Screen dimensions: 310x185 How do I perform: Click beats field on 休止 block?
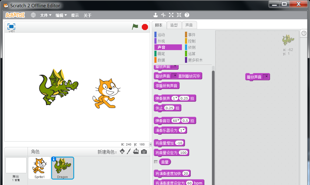click(x=170, y=108)
